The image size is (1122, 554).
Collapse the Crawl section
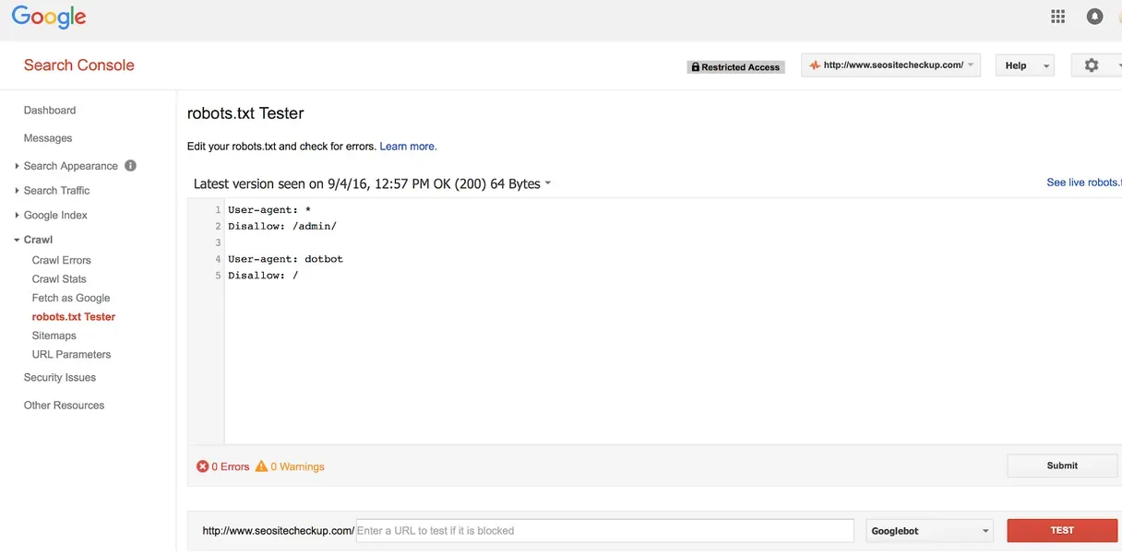(37, 240)
